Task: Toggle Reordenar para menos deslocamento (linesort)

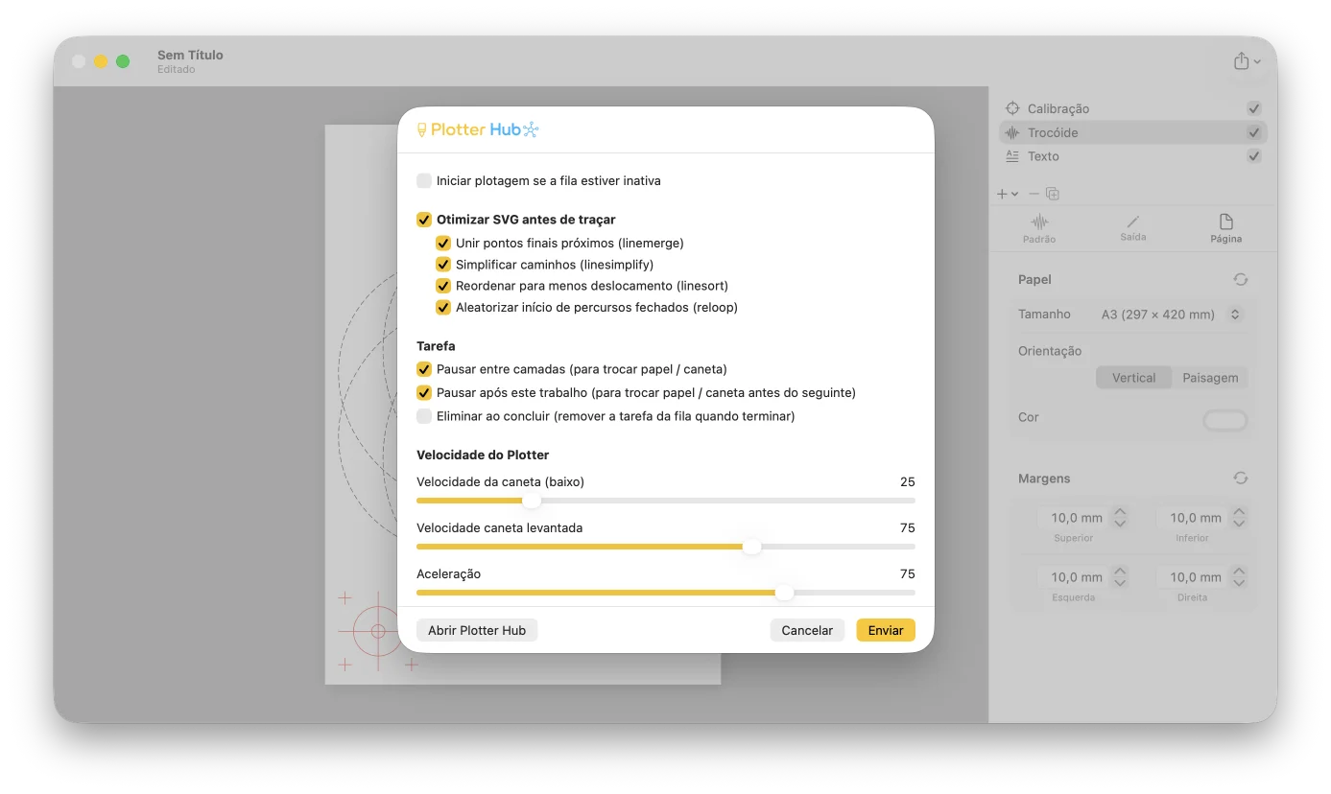Action: click(443, 286)
